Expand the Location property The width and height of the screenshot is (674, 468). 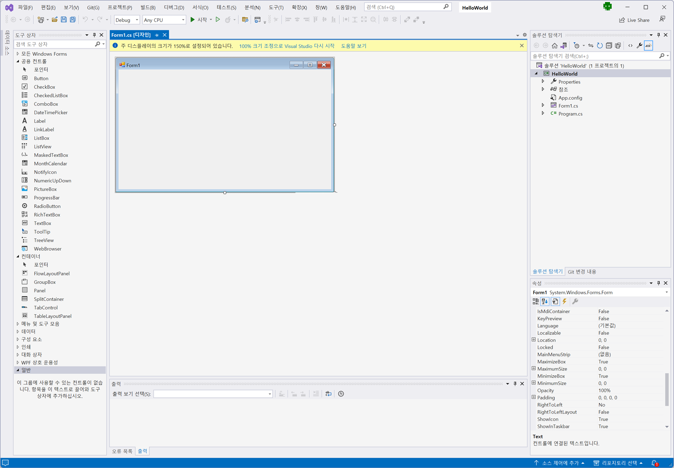click(x=534, y=340)
